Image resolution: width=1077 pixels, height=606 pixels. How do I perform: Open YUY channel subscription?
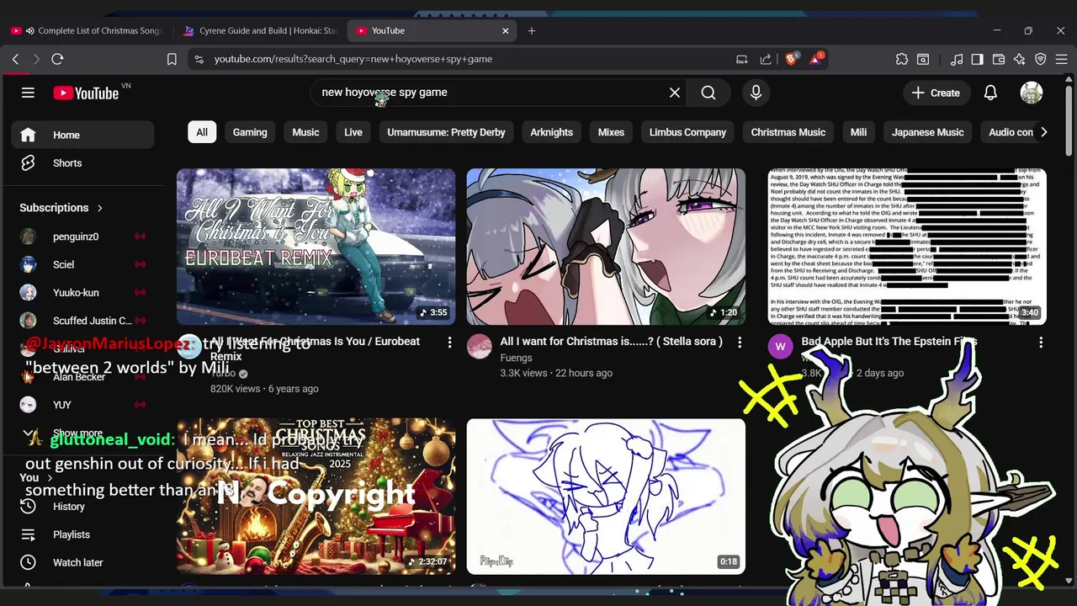point(82,405)
